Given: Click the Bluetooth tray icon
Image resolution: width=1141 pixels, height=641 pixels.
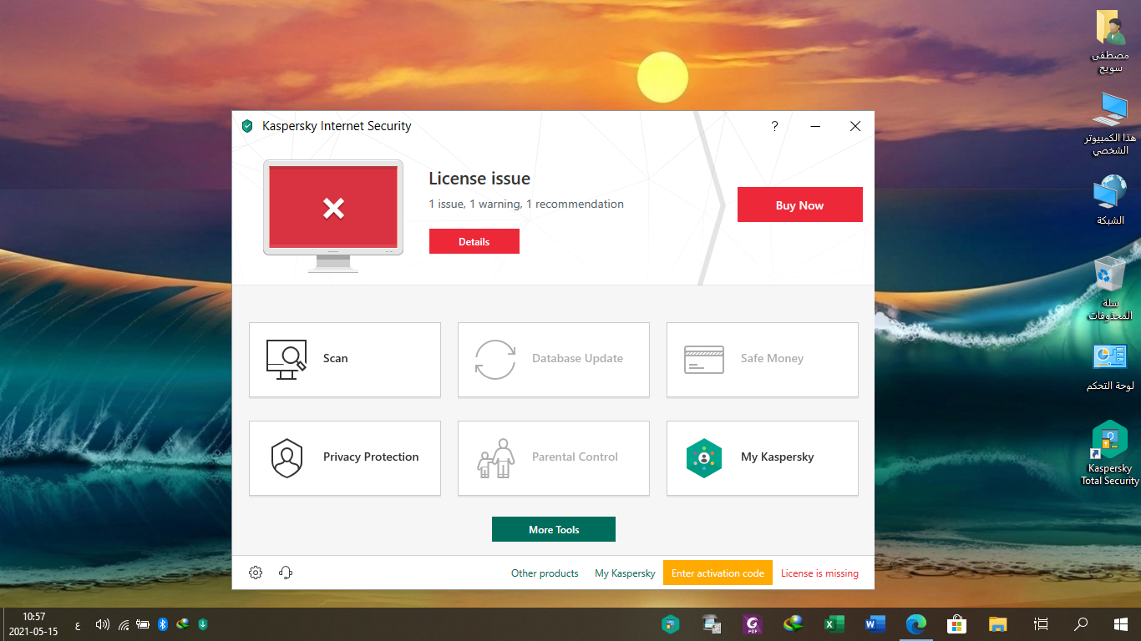Looking at the screenshot, I should (x=163, y=623).
